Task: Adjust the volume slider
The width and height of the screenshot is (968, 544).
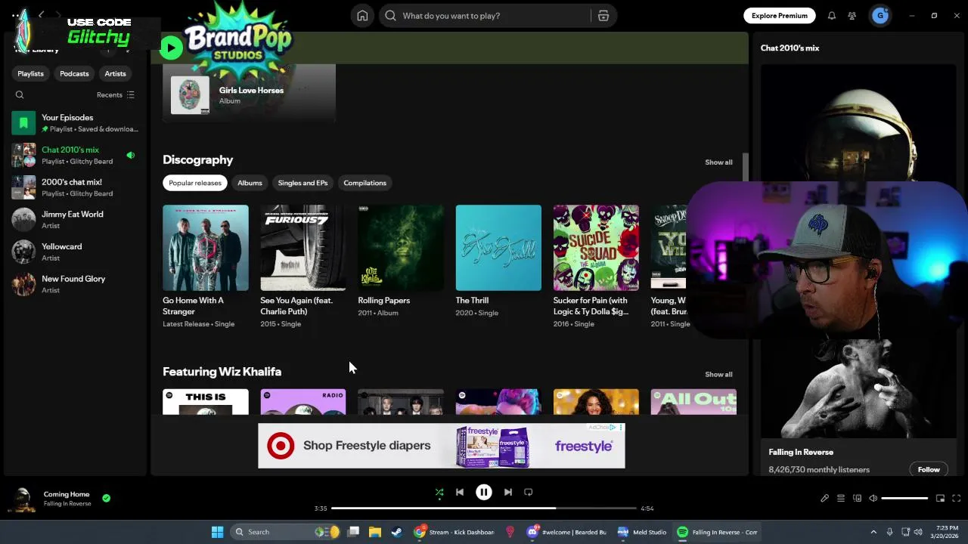Action: [904, 499]
